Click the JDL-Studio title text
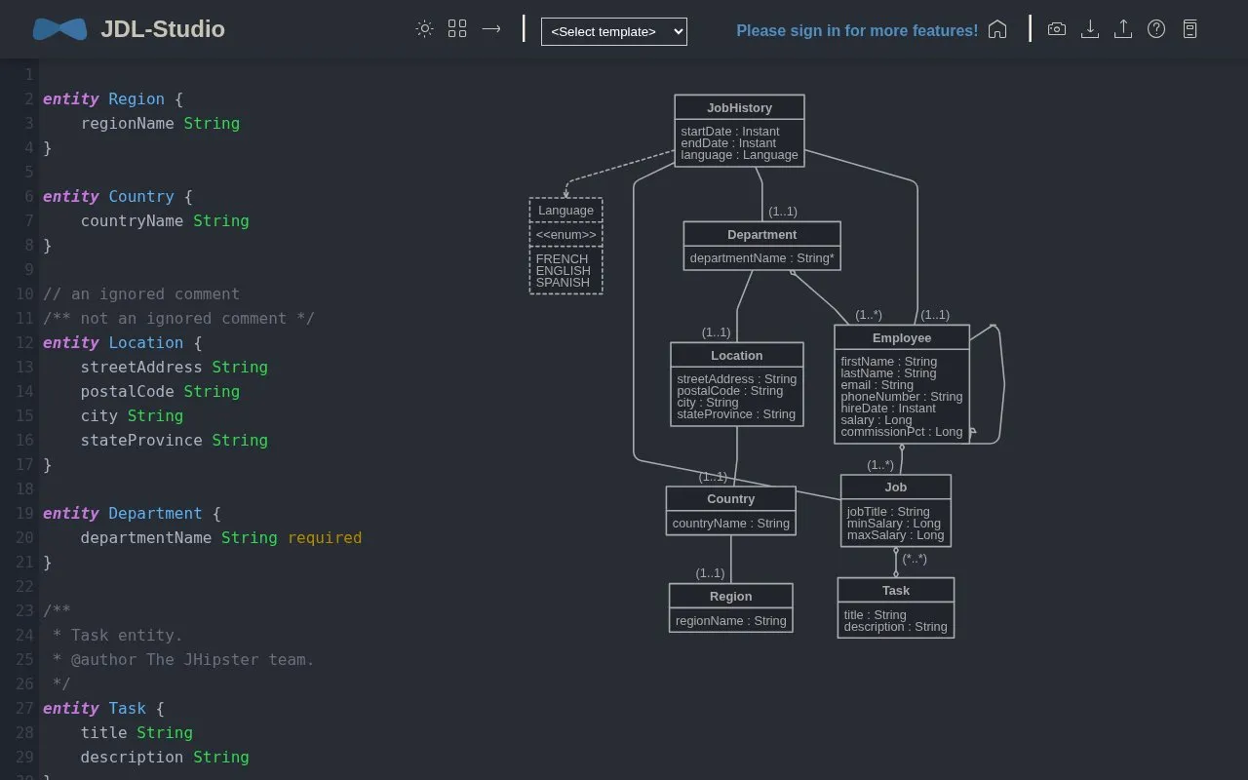Screen dimensions: 1248x780 [163, 29]
